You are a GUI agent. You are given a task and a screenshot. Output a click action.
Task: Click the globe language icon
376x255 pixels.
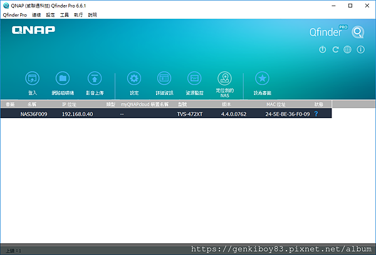pyautogui.click(x=347, y=49)
